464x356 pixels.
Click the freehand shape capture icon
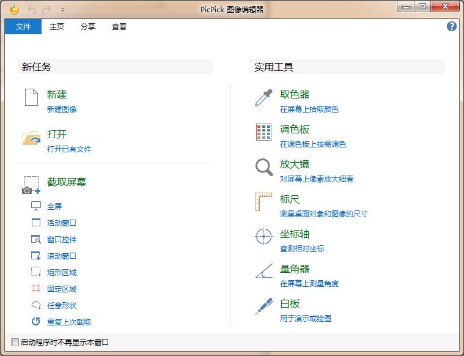click(x=36, y=305)
